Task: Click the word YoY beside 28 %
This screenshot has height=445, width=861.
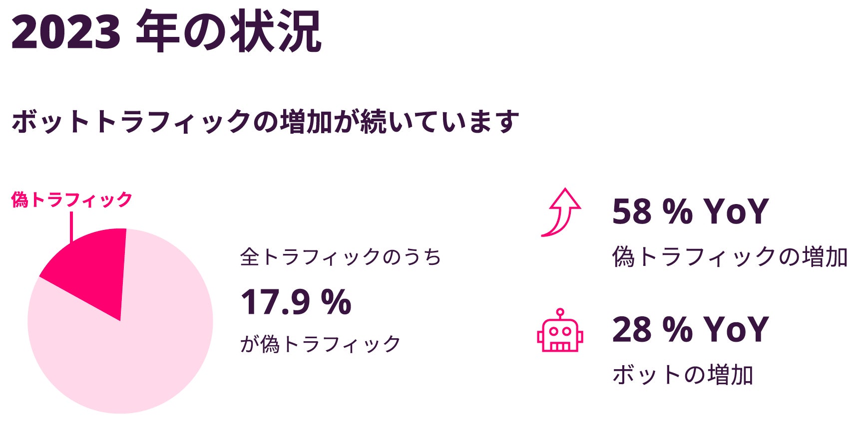Action: pos(736,330)
